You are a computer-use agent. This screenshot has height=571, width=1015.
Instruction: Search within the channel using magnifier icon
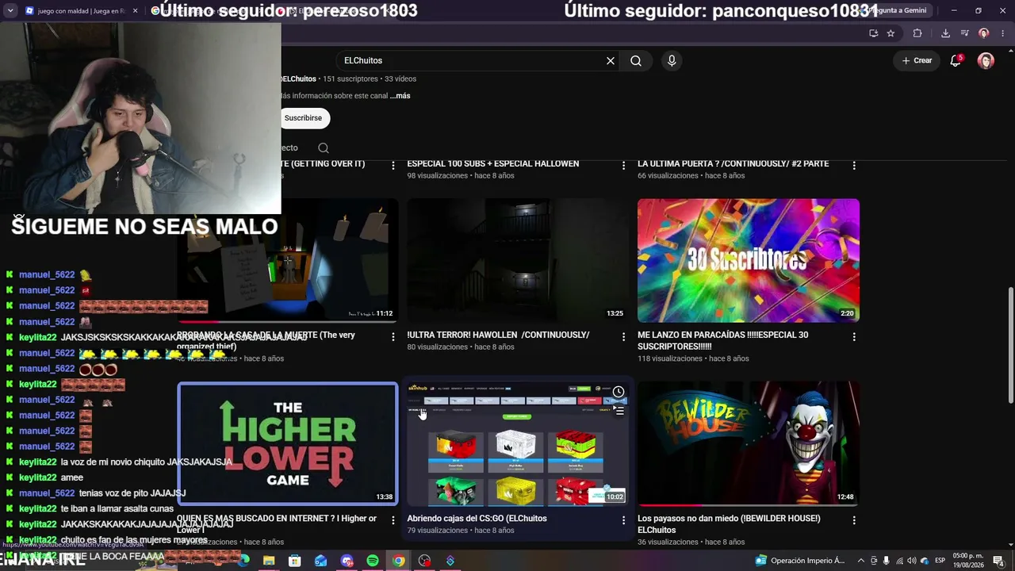tap(324, 148)
